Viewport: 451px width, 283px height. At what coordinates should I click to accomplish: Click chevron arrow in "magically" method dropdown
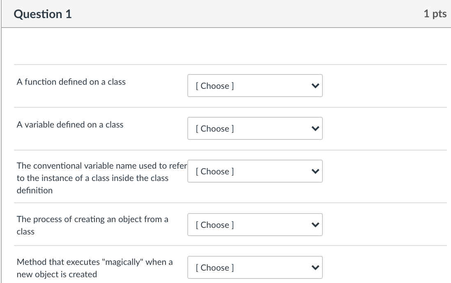[315, 268]
